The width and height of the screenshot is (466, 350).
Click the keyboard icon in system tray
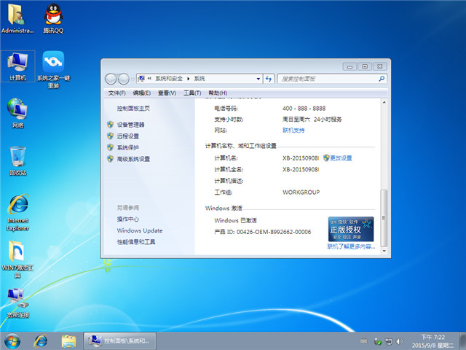[363, 341]
